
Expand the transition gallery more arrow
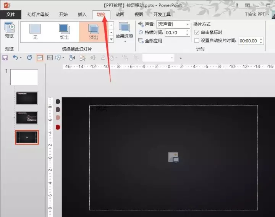111,39
